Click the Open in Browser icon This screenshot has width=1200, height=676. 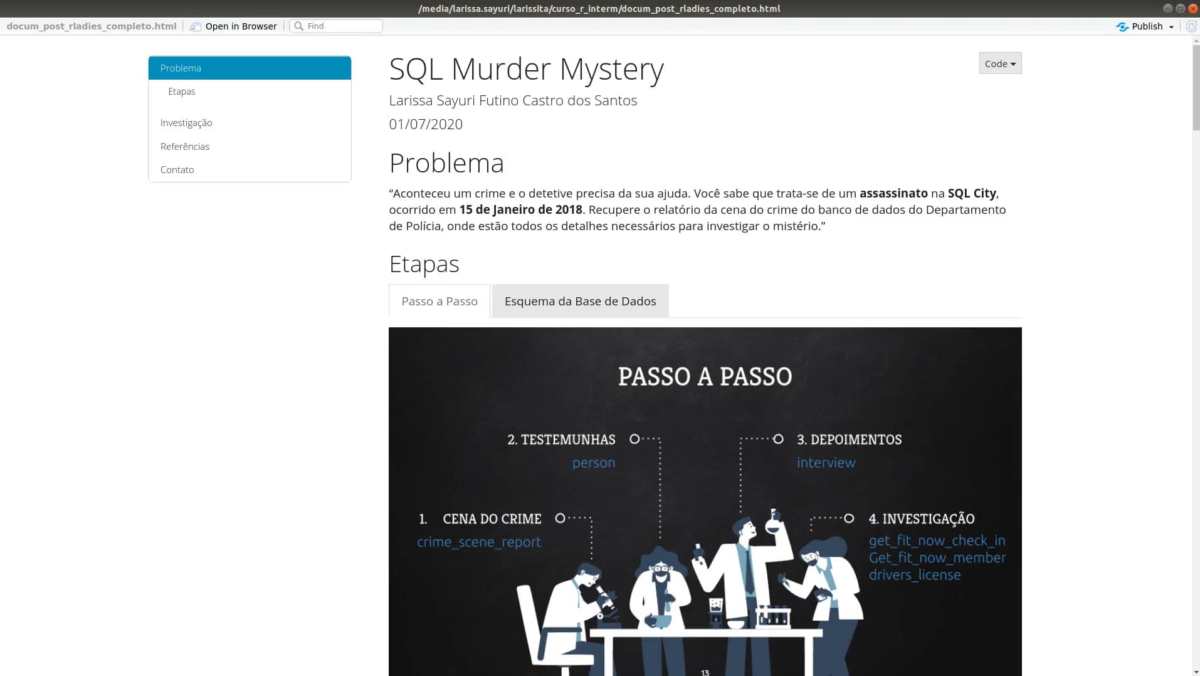195,26
